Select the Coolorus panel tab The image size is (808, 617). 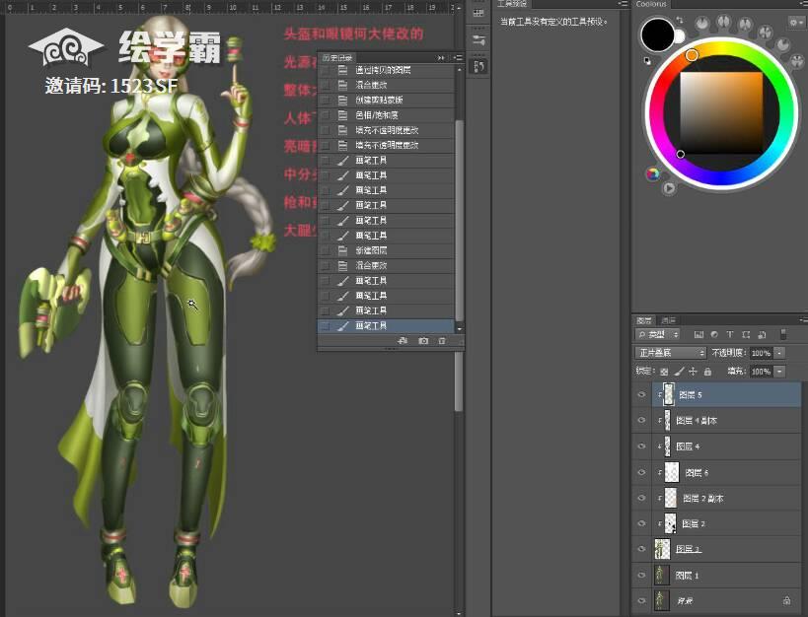650,4
